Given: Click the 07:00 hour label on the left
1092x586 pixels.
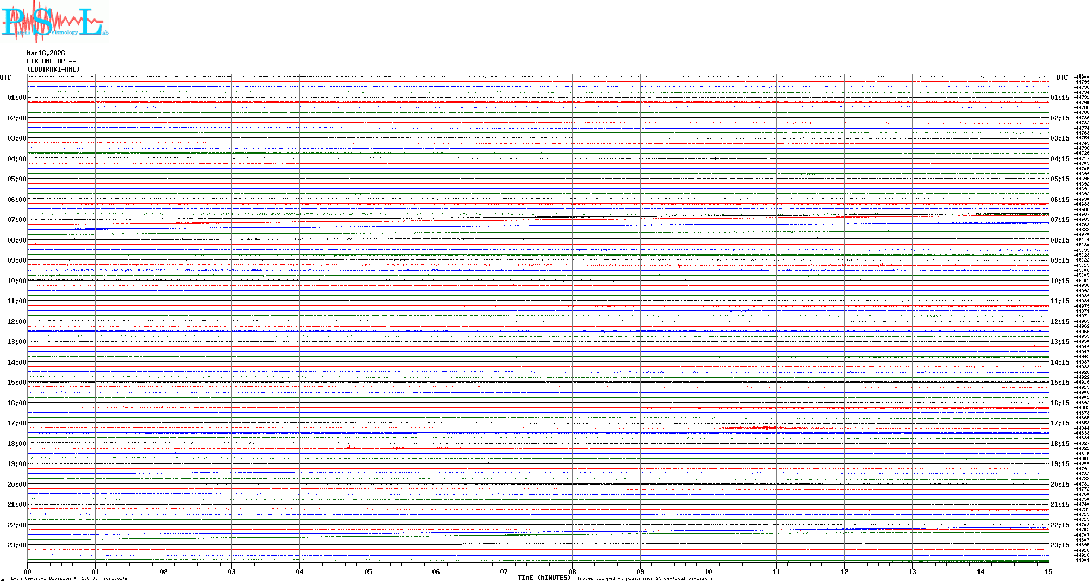Looking at the screenshot, I should click(16, 220).
